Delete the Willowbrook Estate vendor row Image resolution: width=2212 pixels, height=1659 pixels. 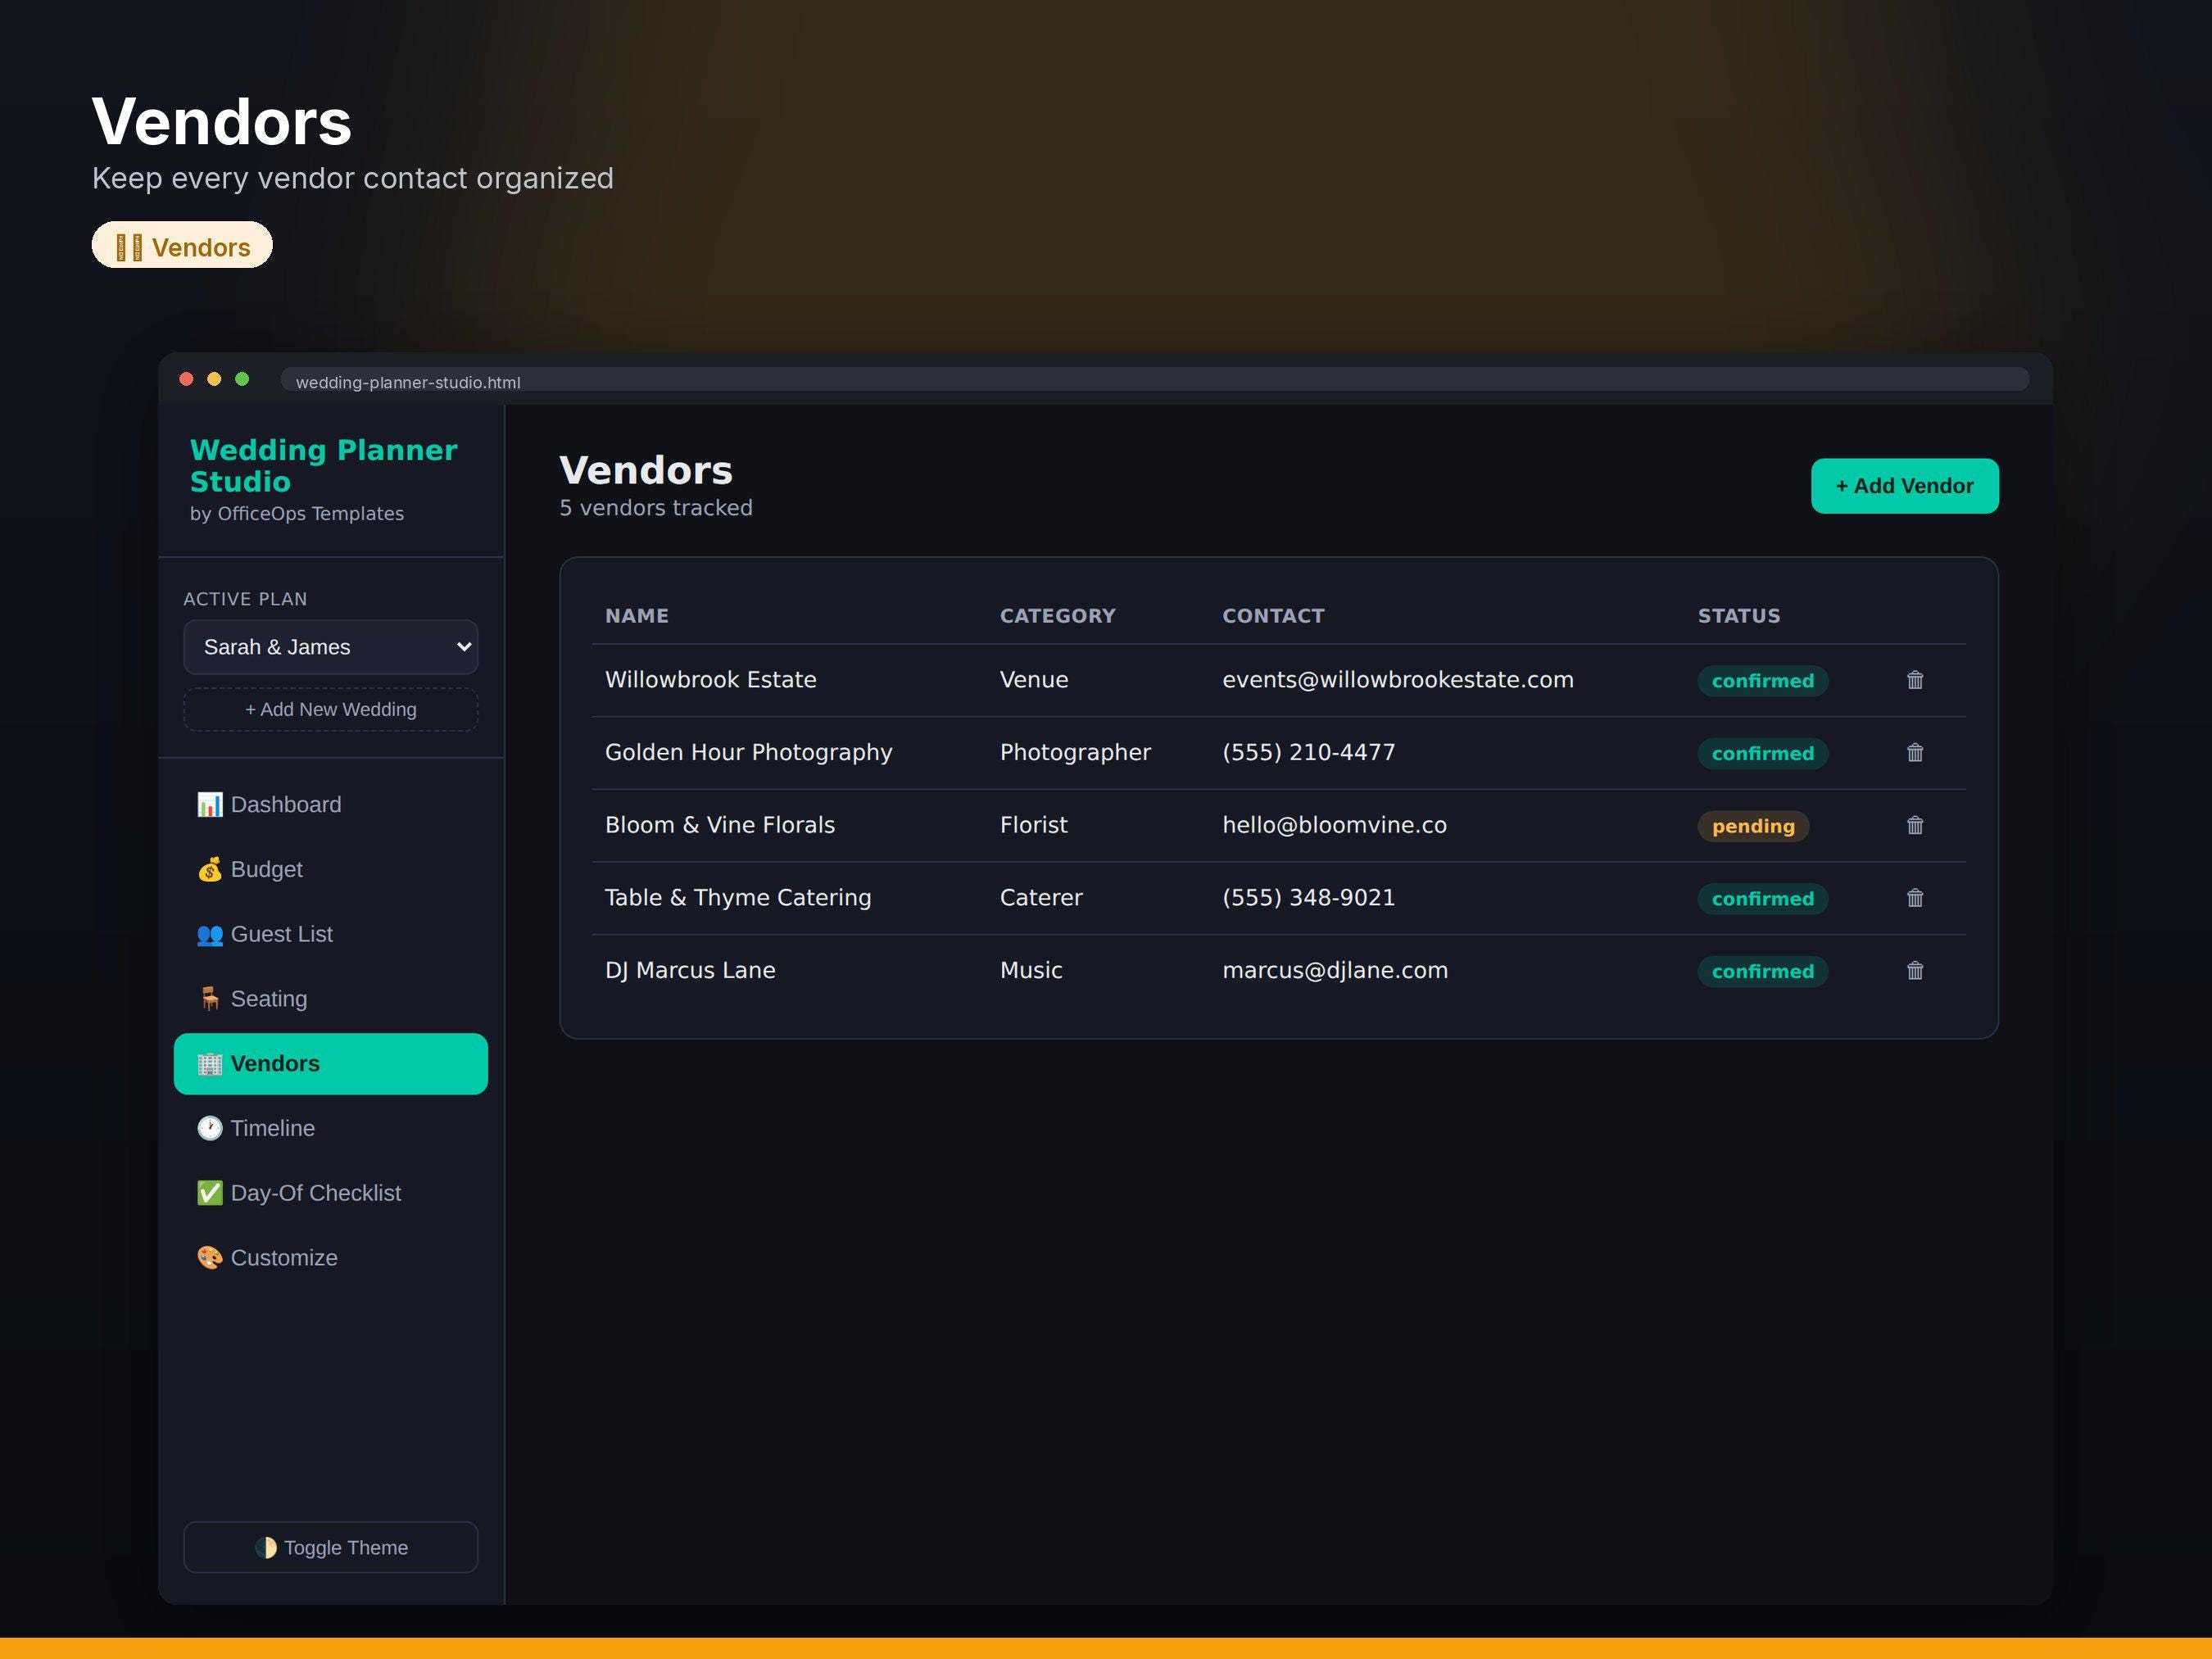(1914, 680)
